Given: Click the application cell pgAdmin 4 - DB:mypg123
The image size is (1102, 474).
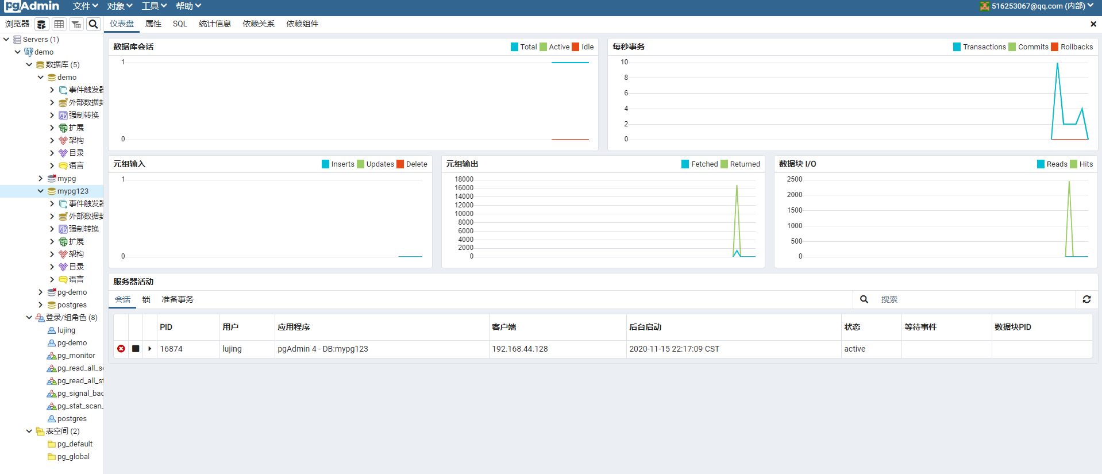Looking at the screenshot, I should tap(382, 349).
